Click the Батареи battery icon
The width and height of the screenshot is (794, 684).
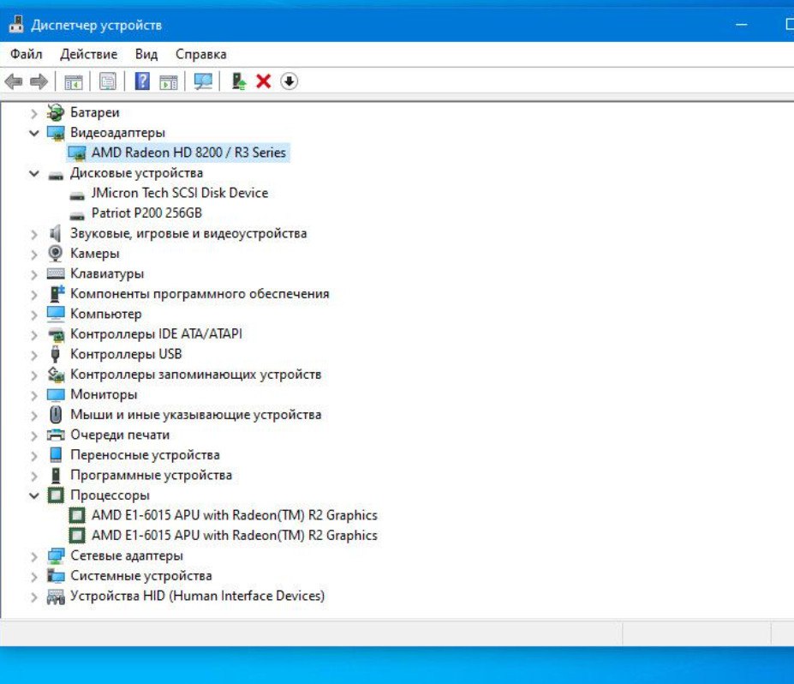coord(56,112)
